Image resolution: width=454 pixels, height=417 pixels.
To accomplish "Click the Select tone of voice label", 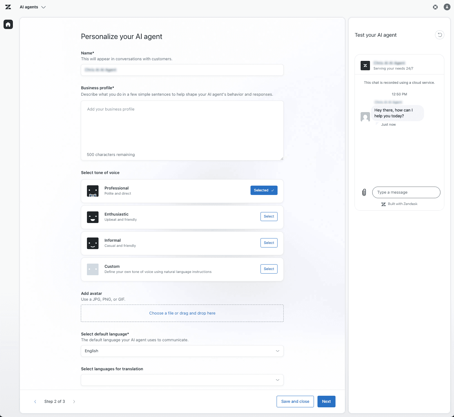I will [100, 173].
